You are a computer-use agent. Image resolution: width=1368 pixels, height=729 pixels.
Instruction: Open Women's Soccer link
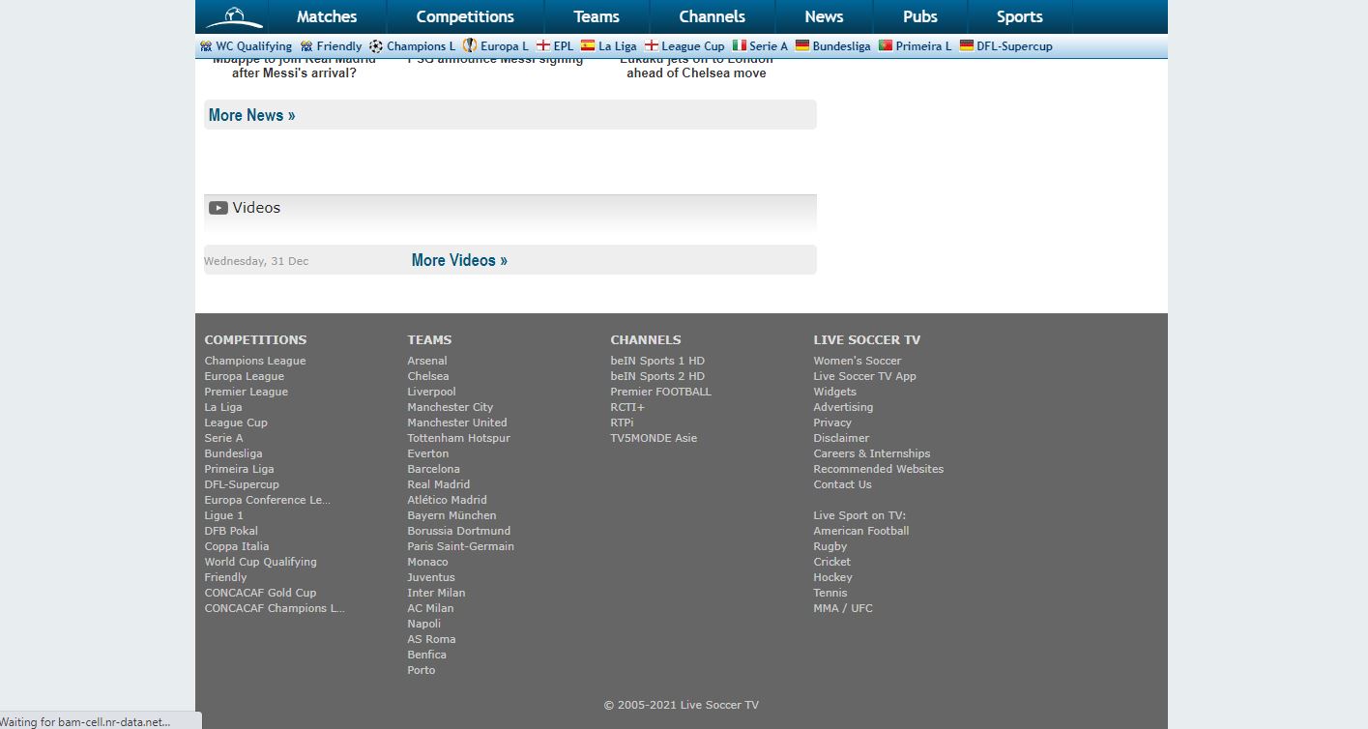pyautogui.click(x=858, y=361)
